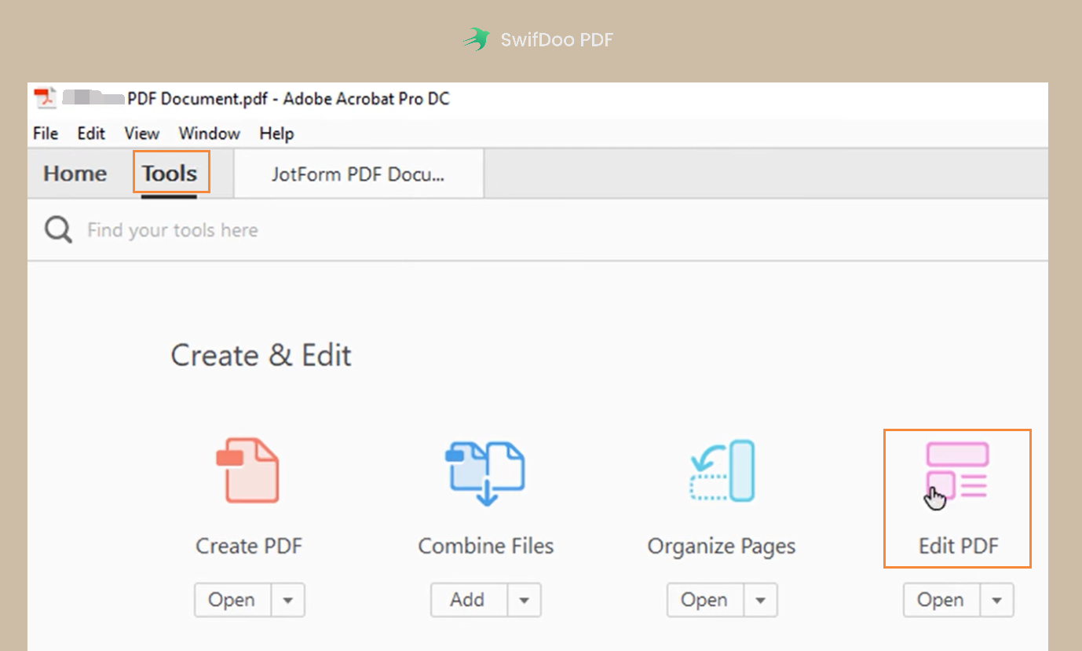The width and height of the screenshot is (1082, 651).
Task: Select the highlighted Edit PDF tool icon
Action: tap(957, 470)
